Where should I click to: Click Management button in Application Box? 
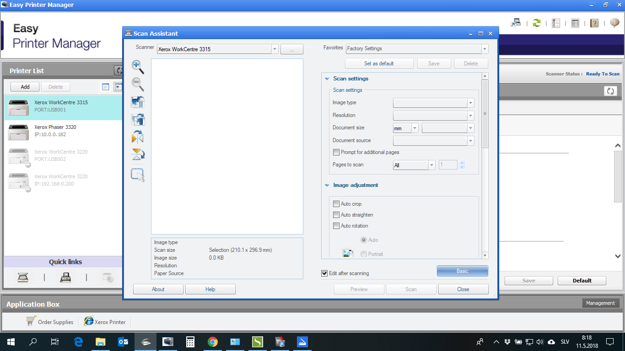point(600,303)
